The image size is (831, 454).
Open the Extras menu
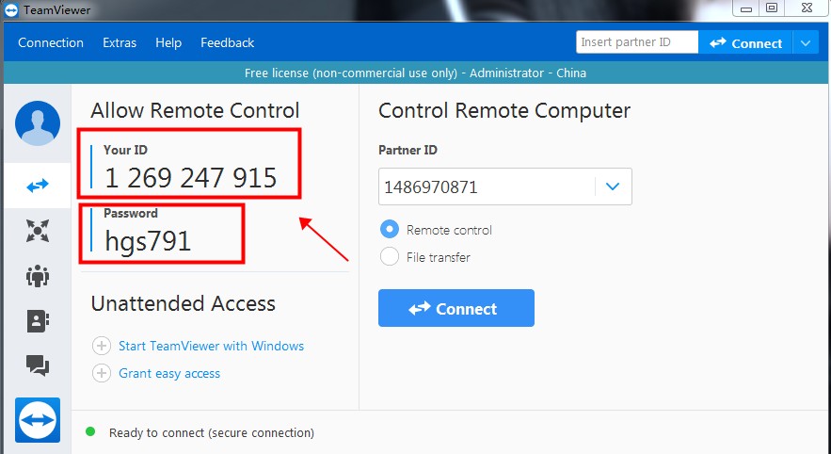coord(120,42)
